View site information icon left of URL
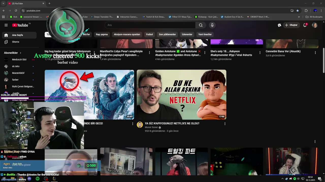 pyautogui.click(x=23, y=11)
